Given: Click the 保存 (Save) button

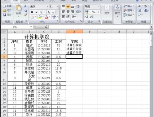Looking at the screenshot, I should 7,15.
